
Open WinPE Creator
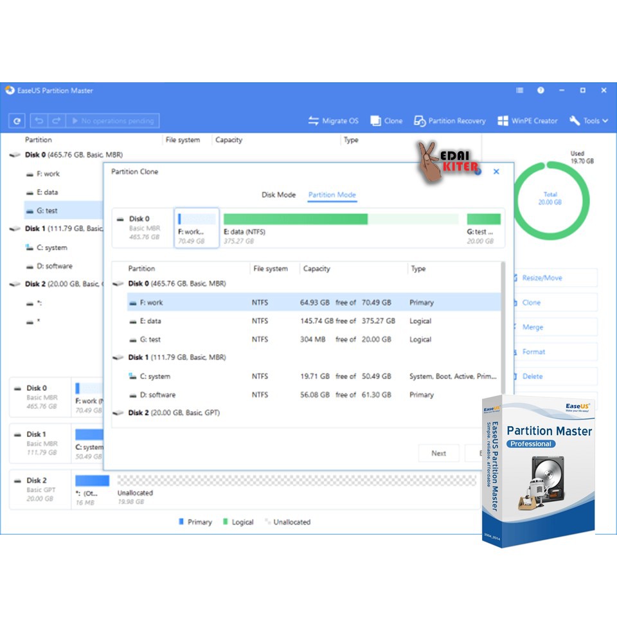528,121
